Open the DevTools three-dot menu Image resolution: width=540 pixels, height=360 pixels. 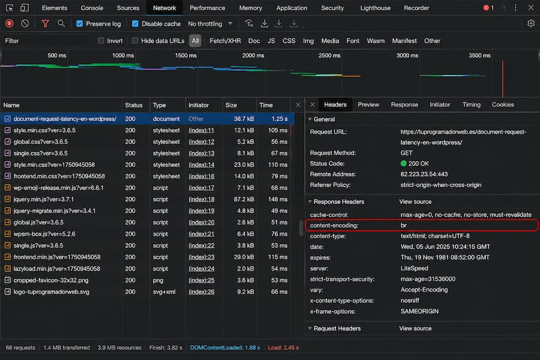[515, 8]
